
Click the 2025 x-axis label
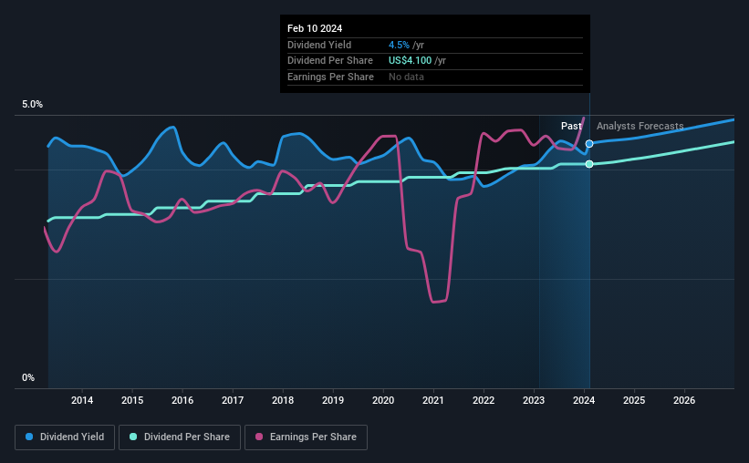coord(634,400)
